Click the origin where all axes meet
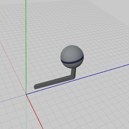 point(26,94)
